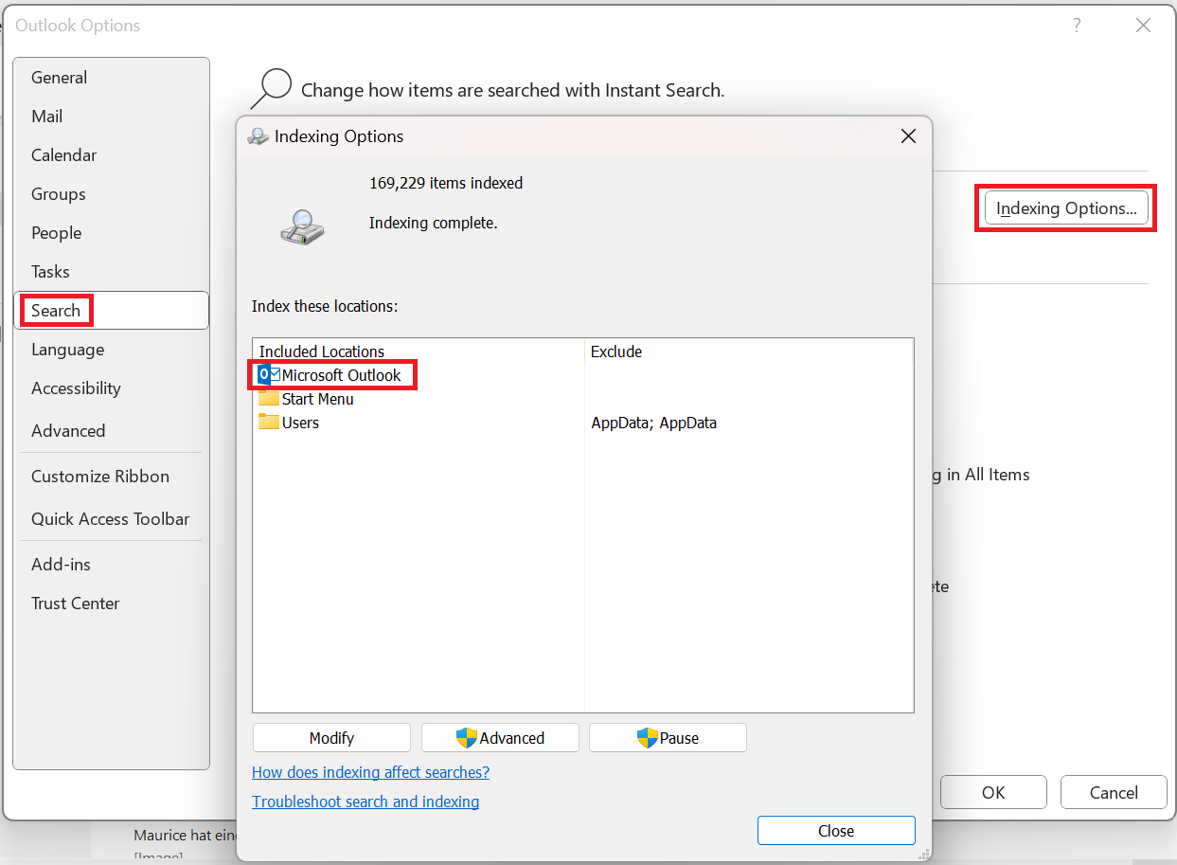
Task: Open the People options category
Action: 111,233
